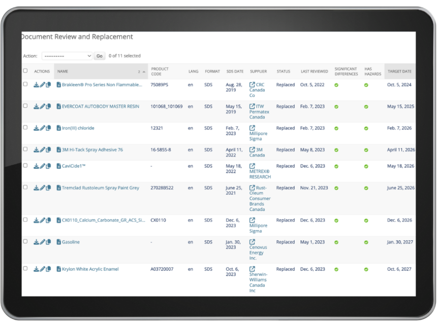Sort by Last Reviewed column header
The image size is (437, 327).
point(314,71)
